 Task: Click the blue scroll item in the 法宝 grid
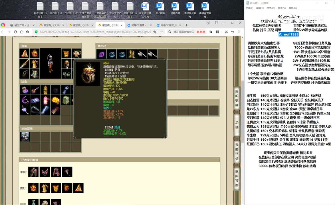click(35, 100)
